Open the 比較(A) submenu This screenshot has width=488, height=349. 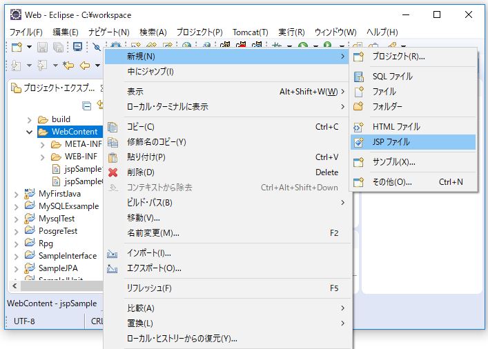point(226,308)
